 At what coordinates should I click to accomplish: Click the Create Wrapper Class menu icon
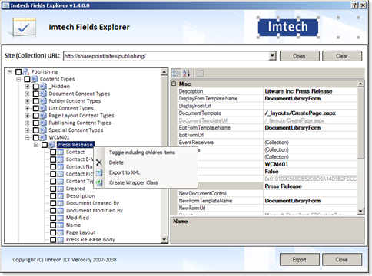pyautogui.click(x=99, y=182)
